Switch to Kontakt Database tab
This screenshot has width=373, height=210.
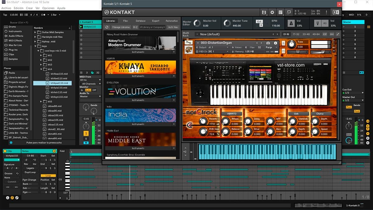point(140,21)
